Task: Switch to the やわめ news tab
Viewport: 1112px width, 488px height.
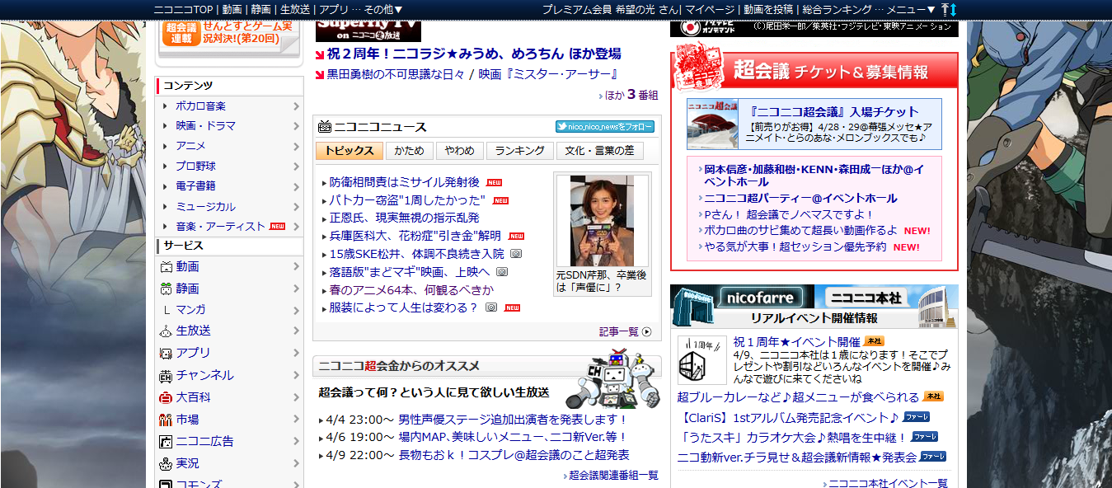Action: (x=459, y=151)
